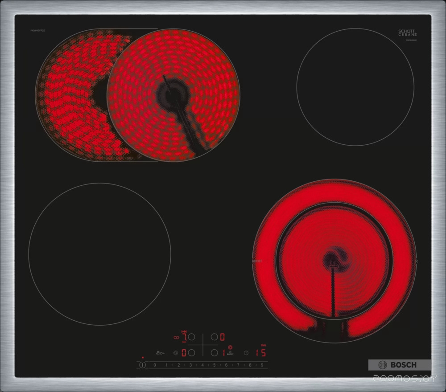
Task: Tap the red 0 display of front-left zone
Action: tap(184, 353)
